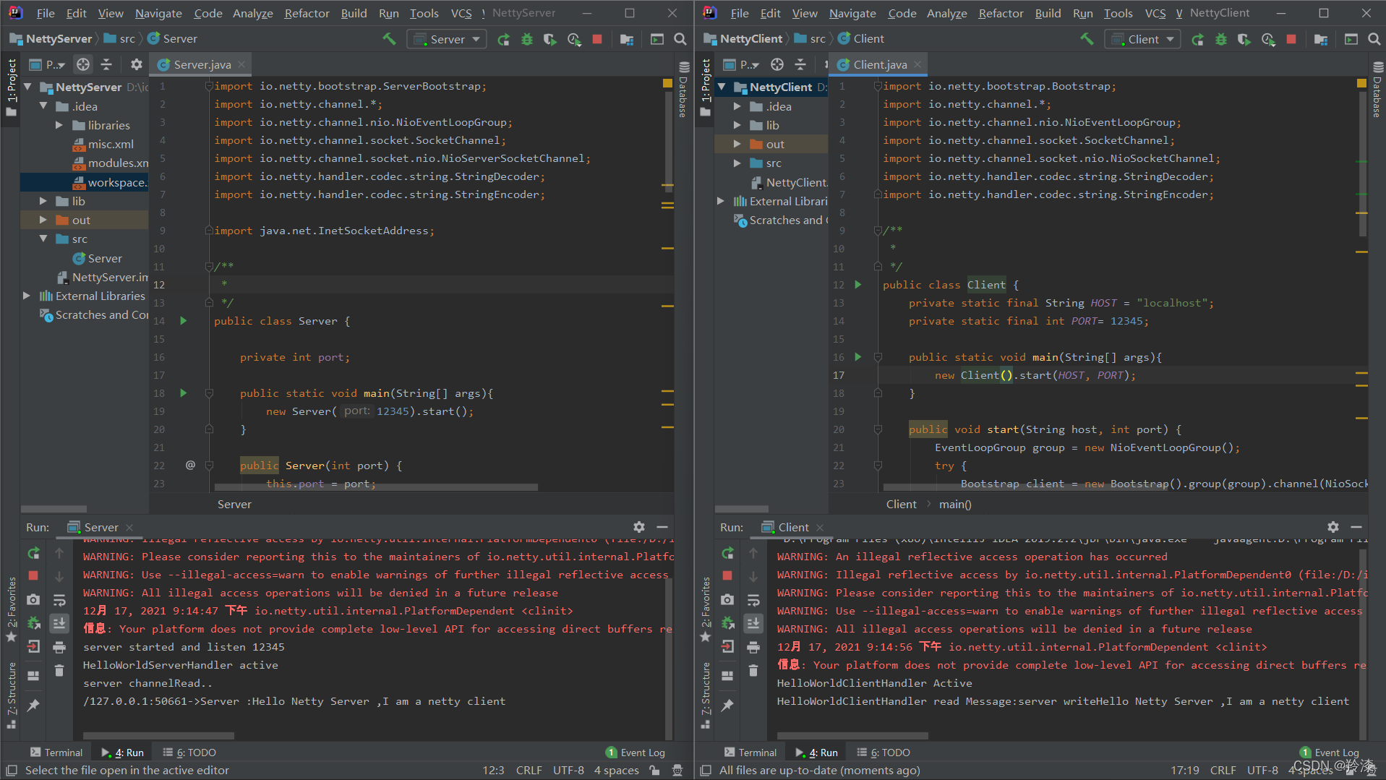This screenshot has height=780, width=1386.
Task: Click Debug bug icon in NettyClient toolbar
Action: click(x=1221, y=39)
